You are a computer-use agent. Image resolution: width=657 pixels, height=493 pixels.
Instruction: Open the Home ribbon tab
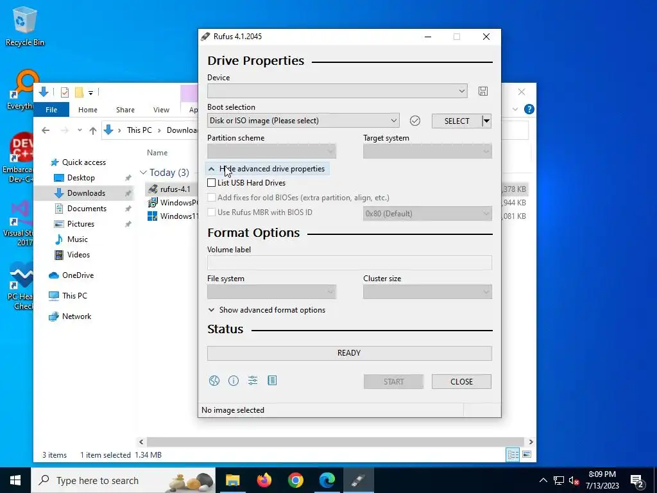[x=87, y=110]
